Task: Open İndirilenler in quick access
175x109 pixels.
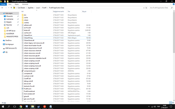Action: [10, 19]
